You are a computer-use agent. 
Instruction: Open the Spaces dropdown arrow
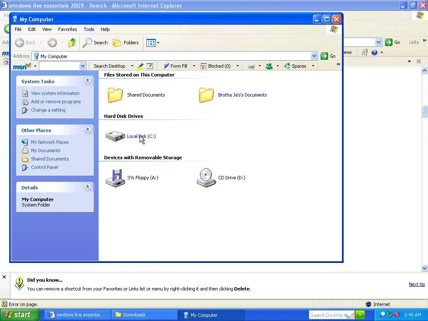click(x=313, y=66)
